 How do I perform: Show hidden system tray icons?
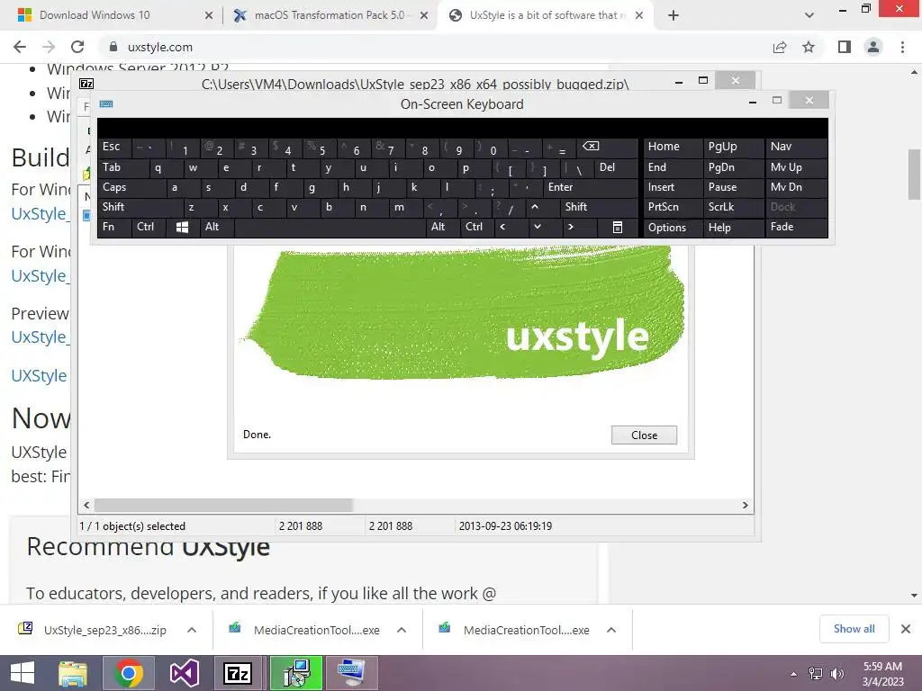[794, 674]
